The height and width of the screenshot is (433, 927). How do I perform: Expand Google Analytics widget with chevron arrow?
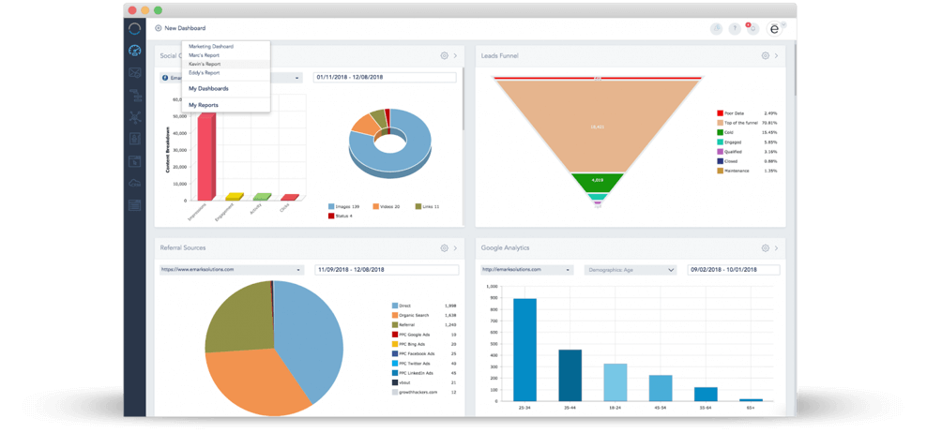776,248
